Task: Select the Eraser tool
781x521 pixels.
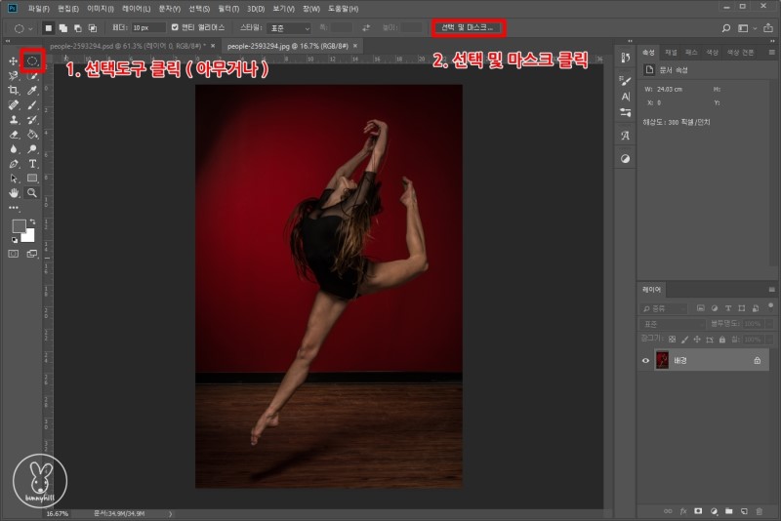Action: tap(14, 135)
